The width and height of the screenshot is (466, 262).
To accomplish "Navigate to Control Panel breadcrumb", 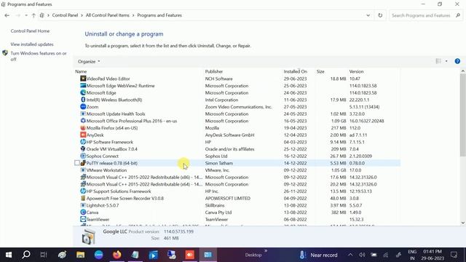I will pyautogui.click(x=65, y=15).
